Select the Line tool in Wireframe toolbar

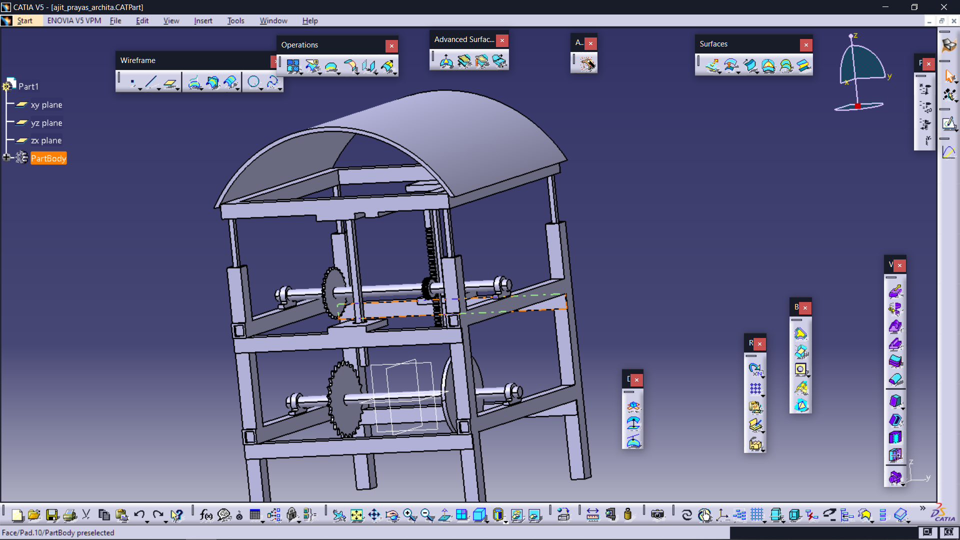[x=151, y=82]
